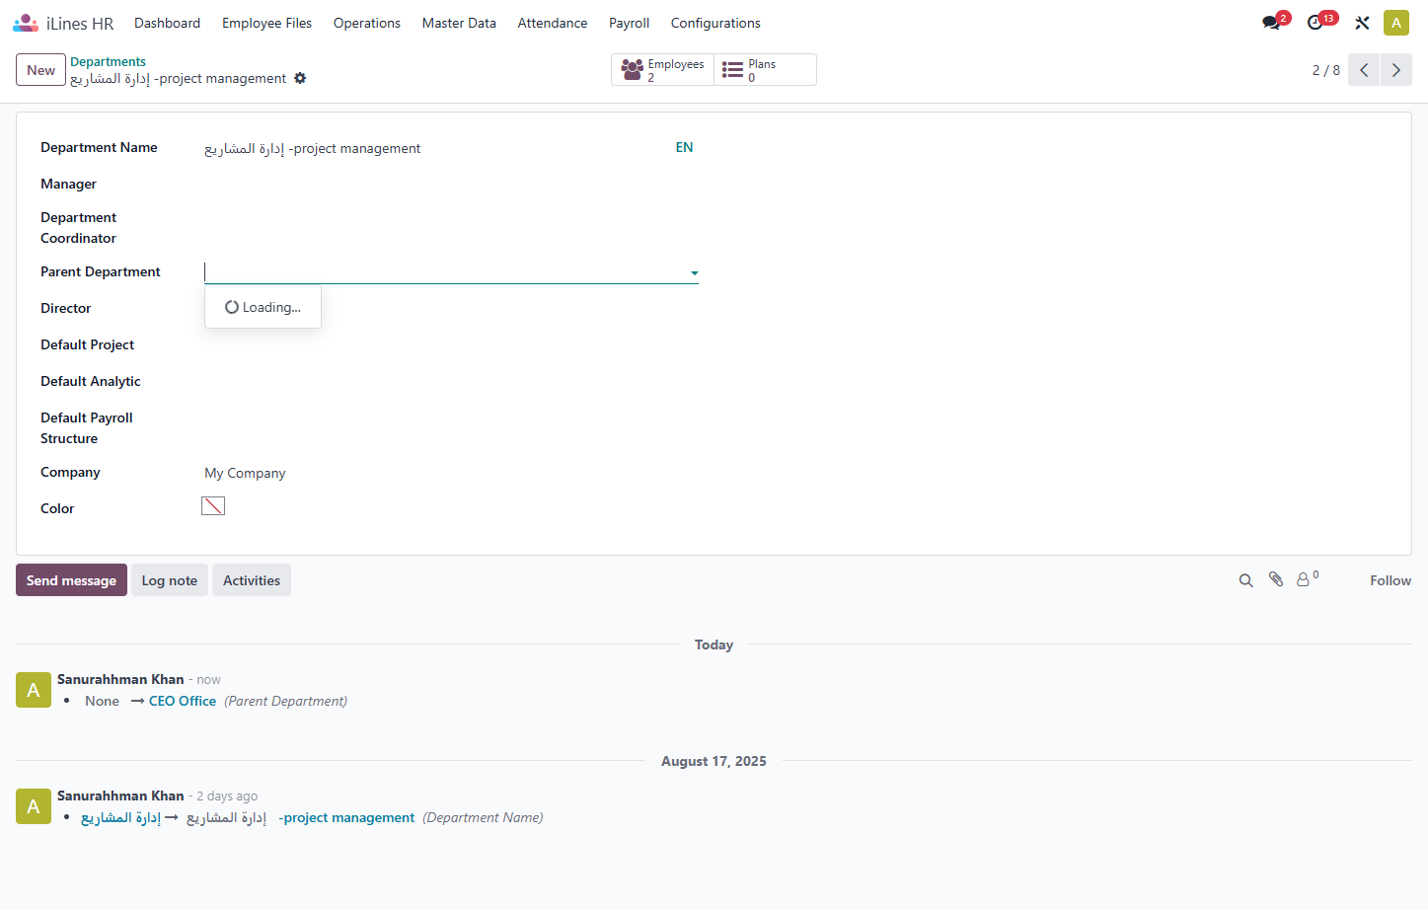Click the Default Analytic field
The width and height of the screenshot is (1428, 910).
click(x=451, y=382)
